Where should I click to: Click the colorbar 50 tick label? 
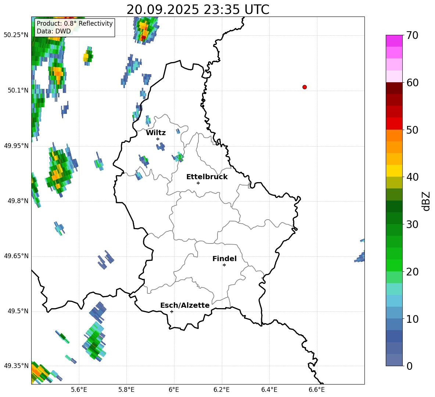pyautogui.click(x=412, y=130)
